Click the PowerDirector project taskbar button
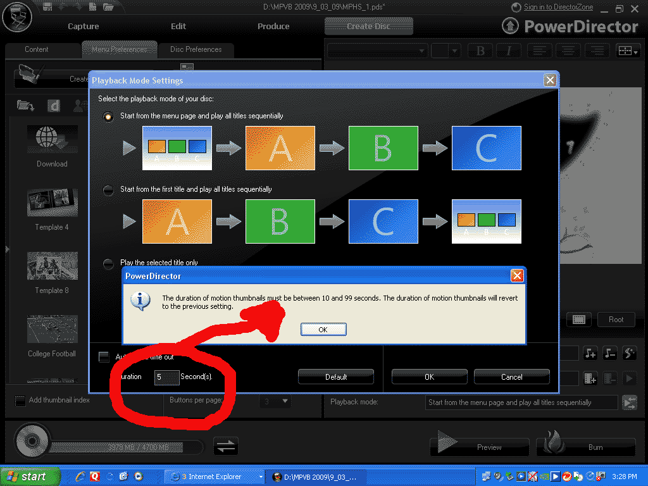648x486 pixels. 316,477
